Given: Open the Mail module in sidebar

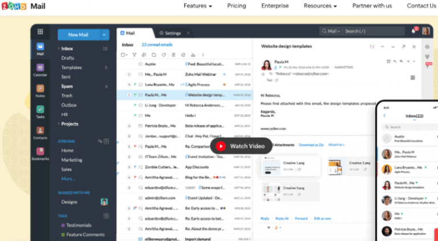Looking at the screenshot, I should pos(40,49).
